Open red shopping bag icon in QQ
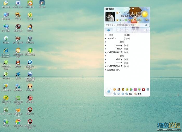This screenshot has width=182, height=132. click(144, 89)
